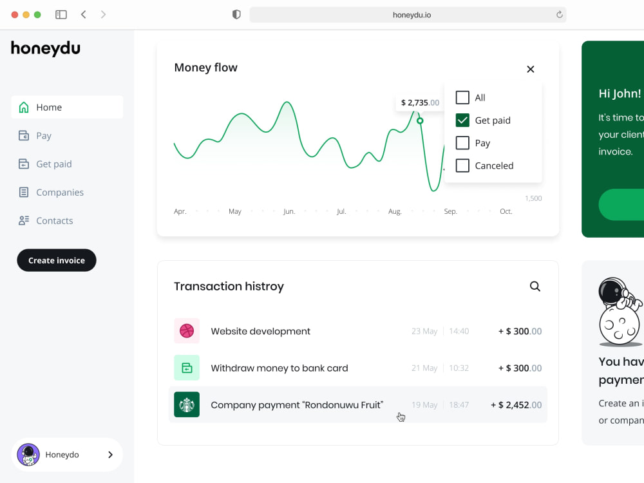Click the chart data point marker
This screenshot has height=483, width=644.
(420, 121)
